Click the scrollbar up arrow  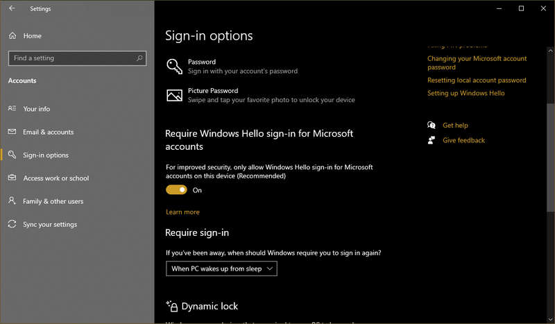tap(550, 51)
